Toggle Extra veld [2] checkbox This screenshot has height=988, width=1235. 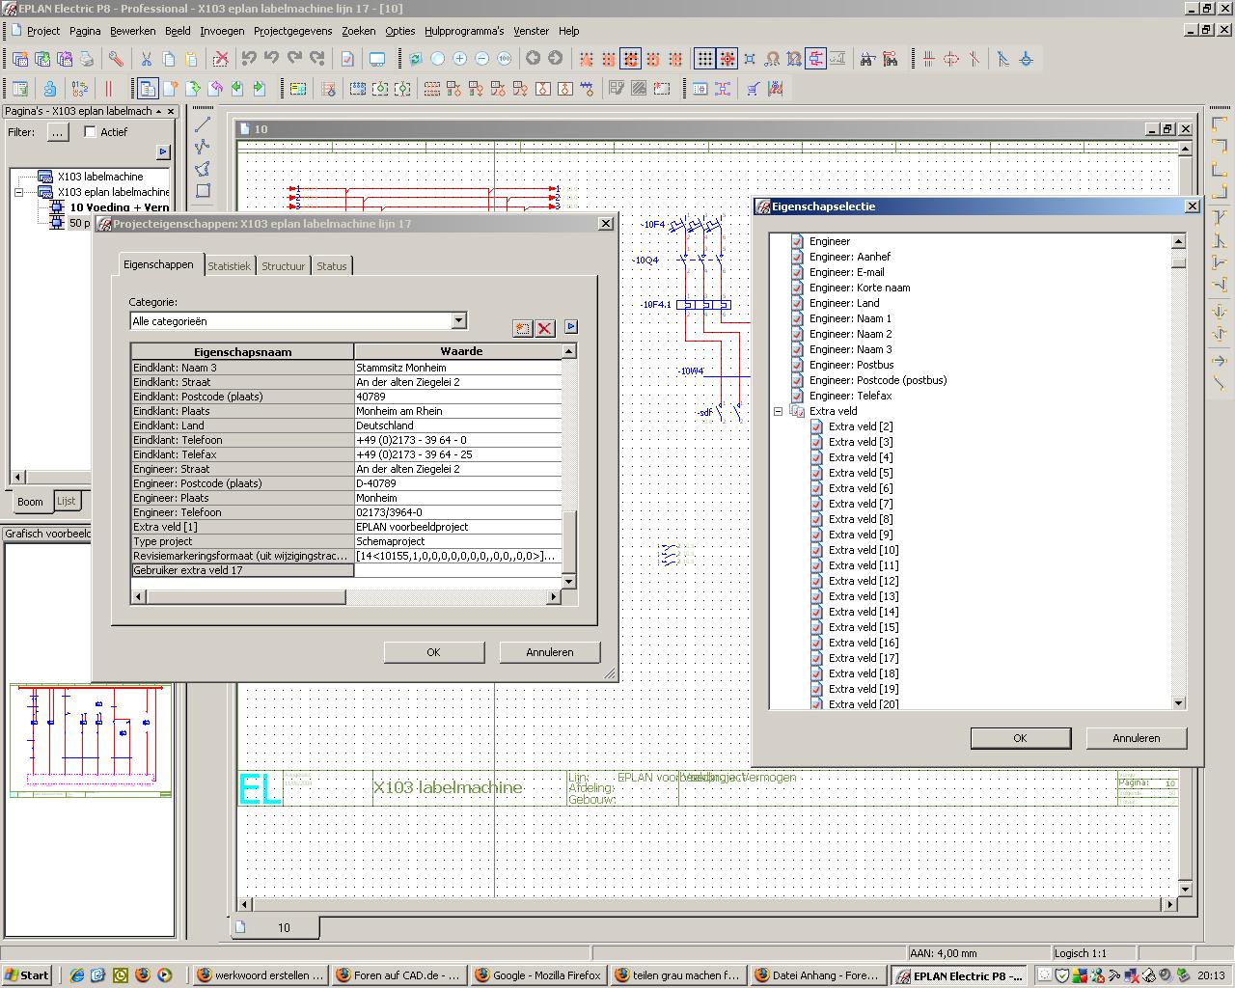[816, 426]
